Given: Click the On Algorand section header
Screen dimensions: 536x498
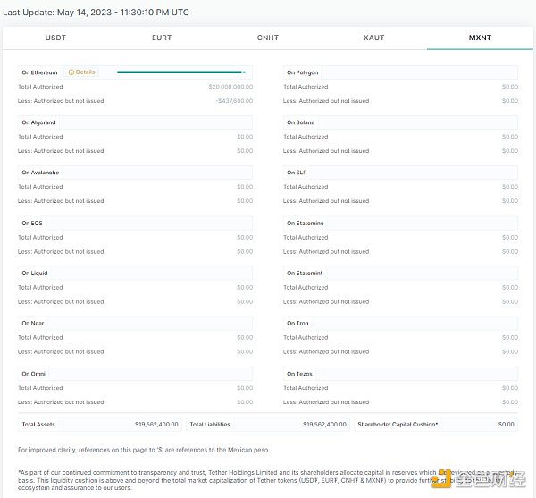Looking at the screenshot, I should (38, 122).
